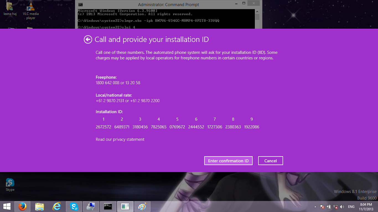The height and width of the screenshot is (212, 378).
Task: Click the freephone number "1800 642 008 or 13 20 58"
Action: point(118,83)
